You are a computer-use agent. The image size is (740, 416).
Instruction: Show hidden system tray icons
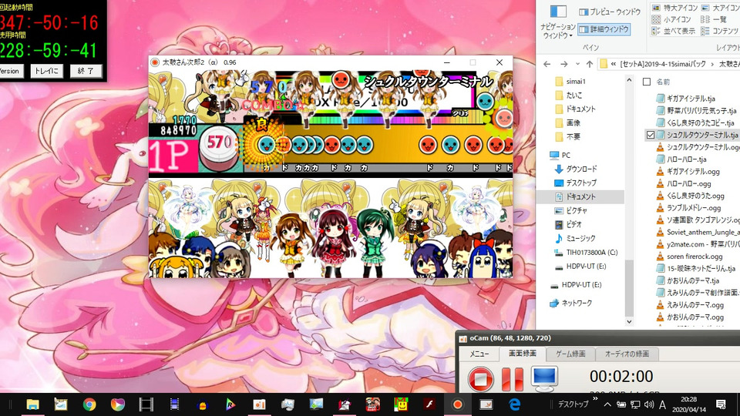[608, 404]
